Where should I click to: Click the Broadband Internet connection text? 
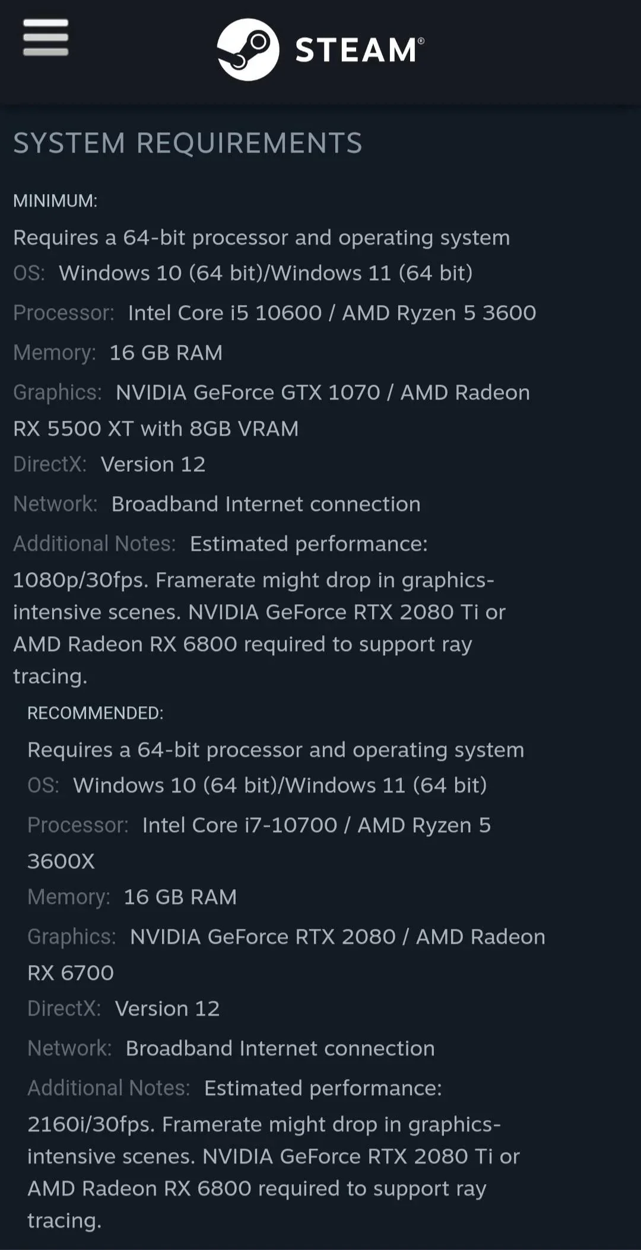coord(265,503)
